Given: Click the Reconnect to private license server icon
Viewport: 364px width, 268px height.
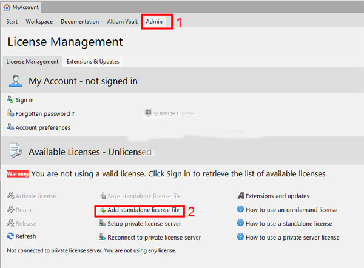Looking at the screenshot, I should [x=103, y=237].
